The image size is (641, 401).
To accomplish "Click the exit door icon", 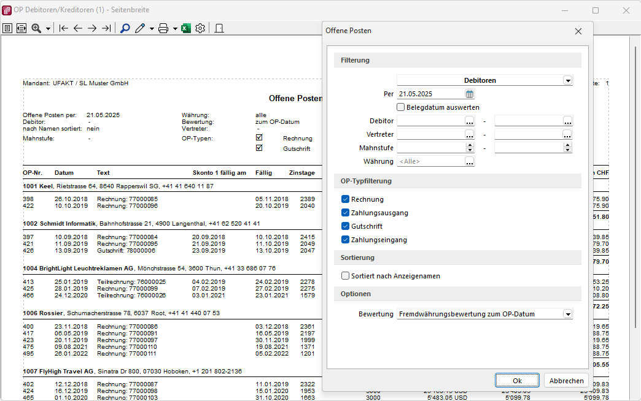I will tap(219, 28).
